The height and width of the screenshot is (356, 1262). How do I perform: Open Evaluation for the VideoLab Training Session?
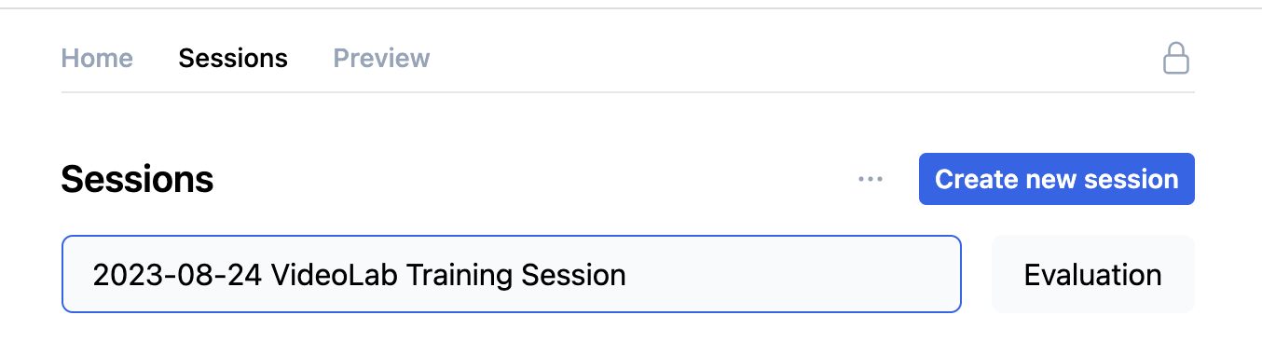pos(1093,274)
